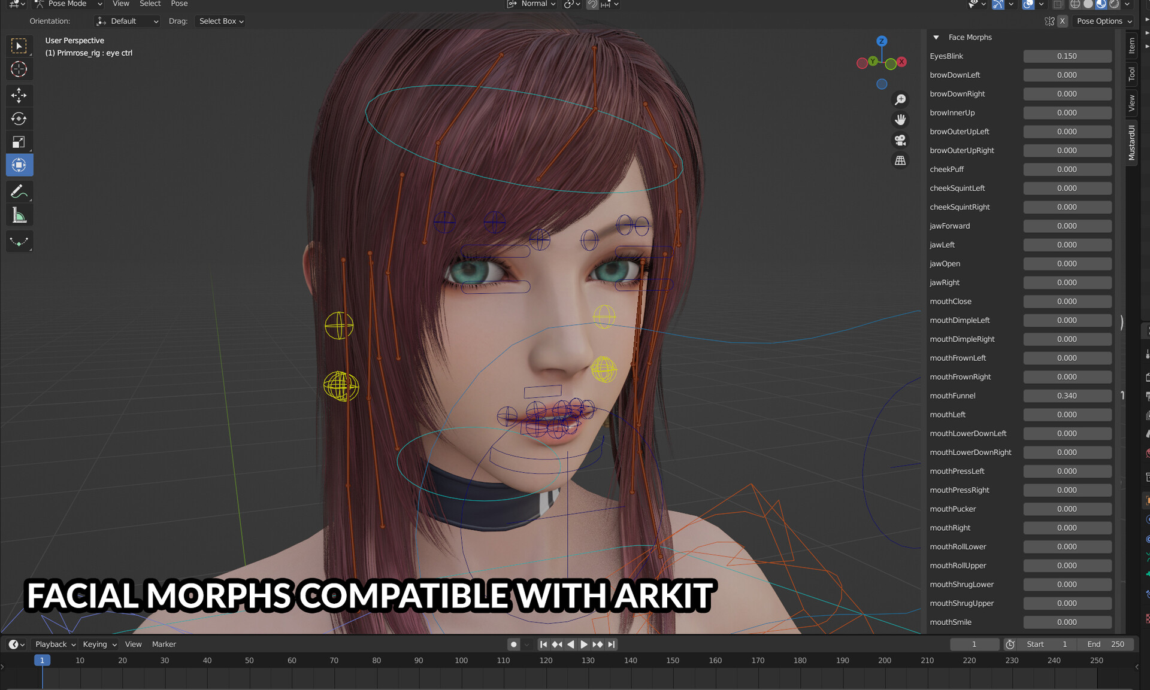The height and width of the screenshot is (690, 1150).
Task: Select the Measure tool
Action: click(19, 215)
